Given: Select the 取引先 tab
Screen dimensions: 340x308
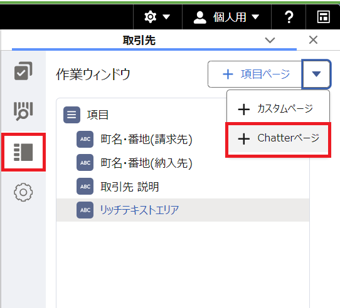Looking at the screenshot, I should [139, 40].
